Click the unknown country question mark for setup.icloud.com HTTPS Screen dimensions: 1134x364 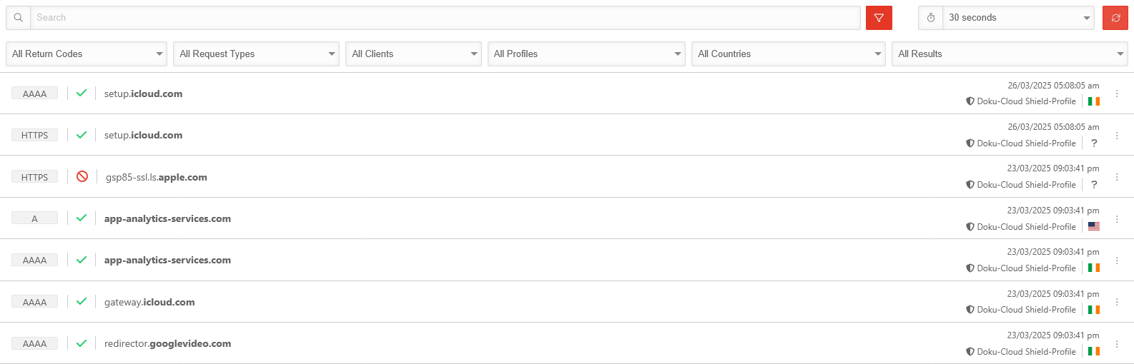click(1094, 143)
